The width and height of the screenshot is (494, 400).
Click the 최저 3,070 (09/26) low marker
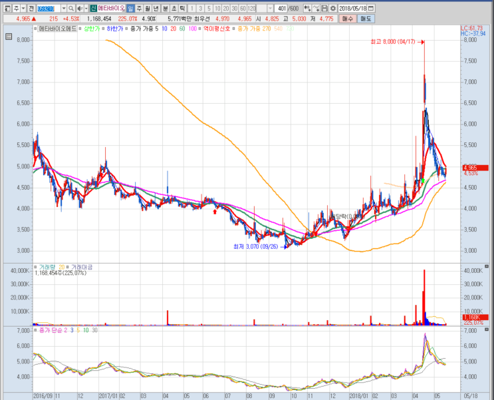click(x=260, y=247)
